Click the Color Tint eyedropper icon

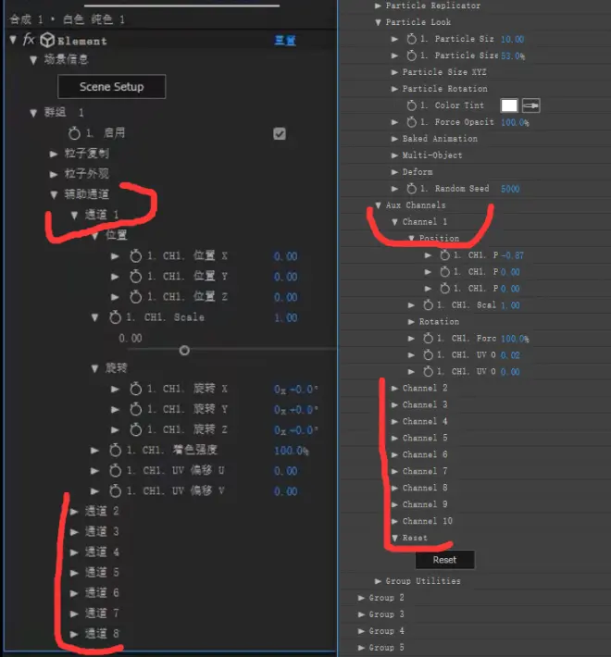531,105
